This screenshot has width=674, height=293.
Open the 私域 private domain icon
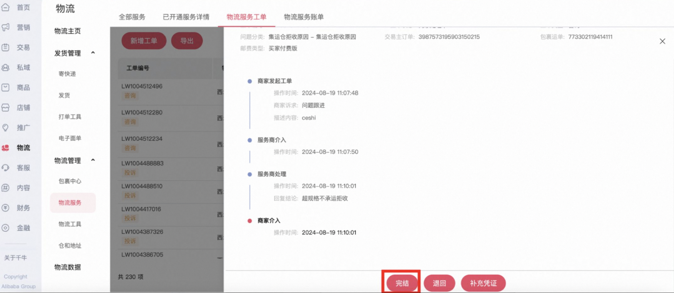6,67
